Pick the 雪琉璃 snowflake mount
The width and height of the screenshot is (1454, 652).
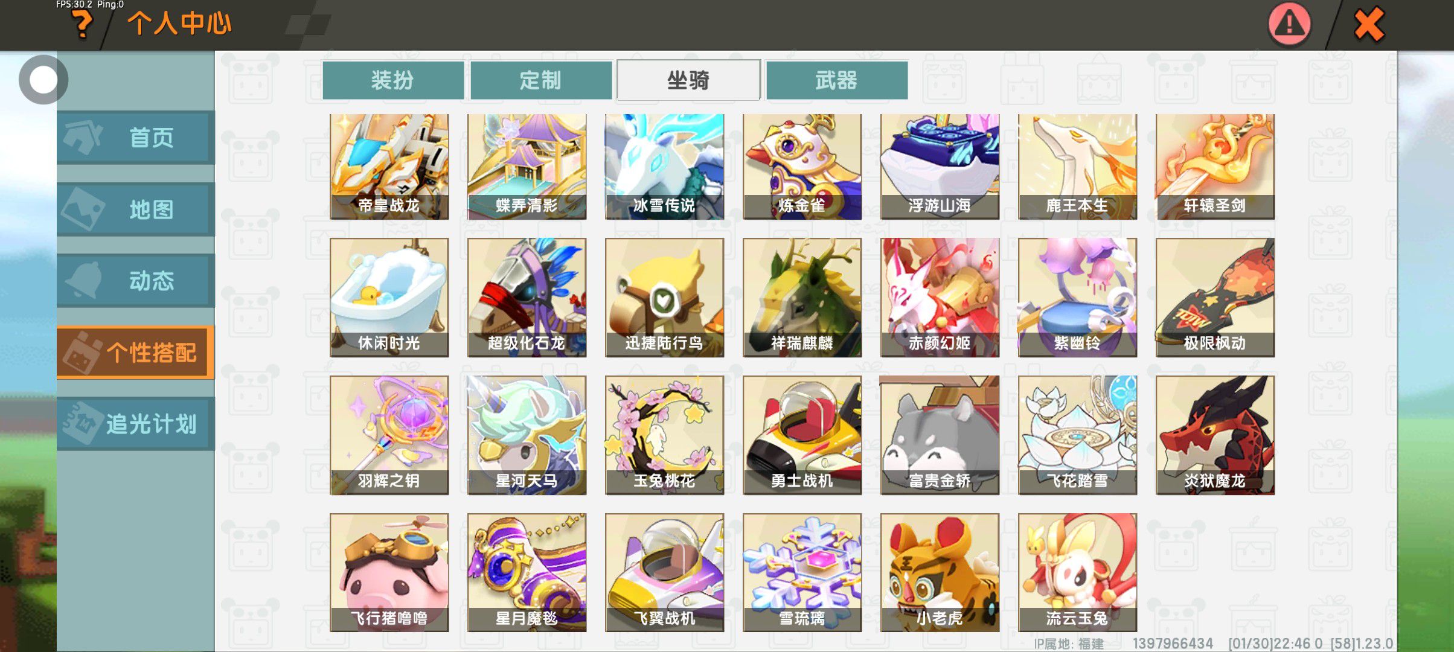[802, 572]
